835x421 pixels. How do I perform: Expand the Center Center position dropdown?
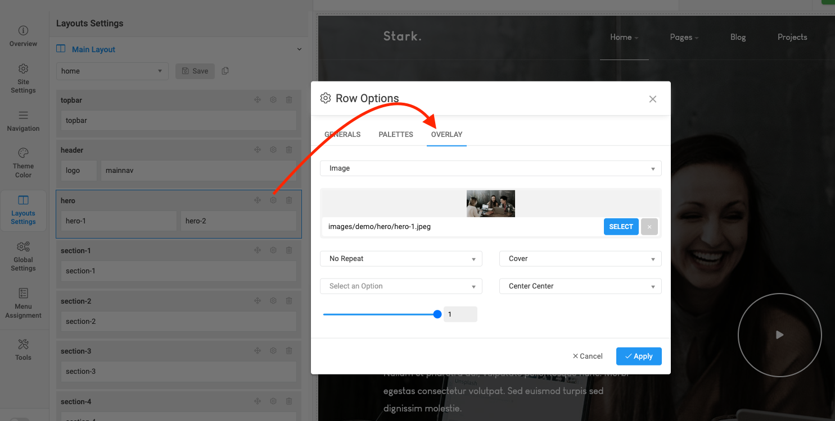click(x=580, y=286)
